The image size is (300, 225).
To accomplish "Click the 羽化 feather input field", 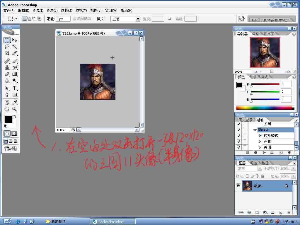I will [63, 19].
